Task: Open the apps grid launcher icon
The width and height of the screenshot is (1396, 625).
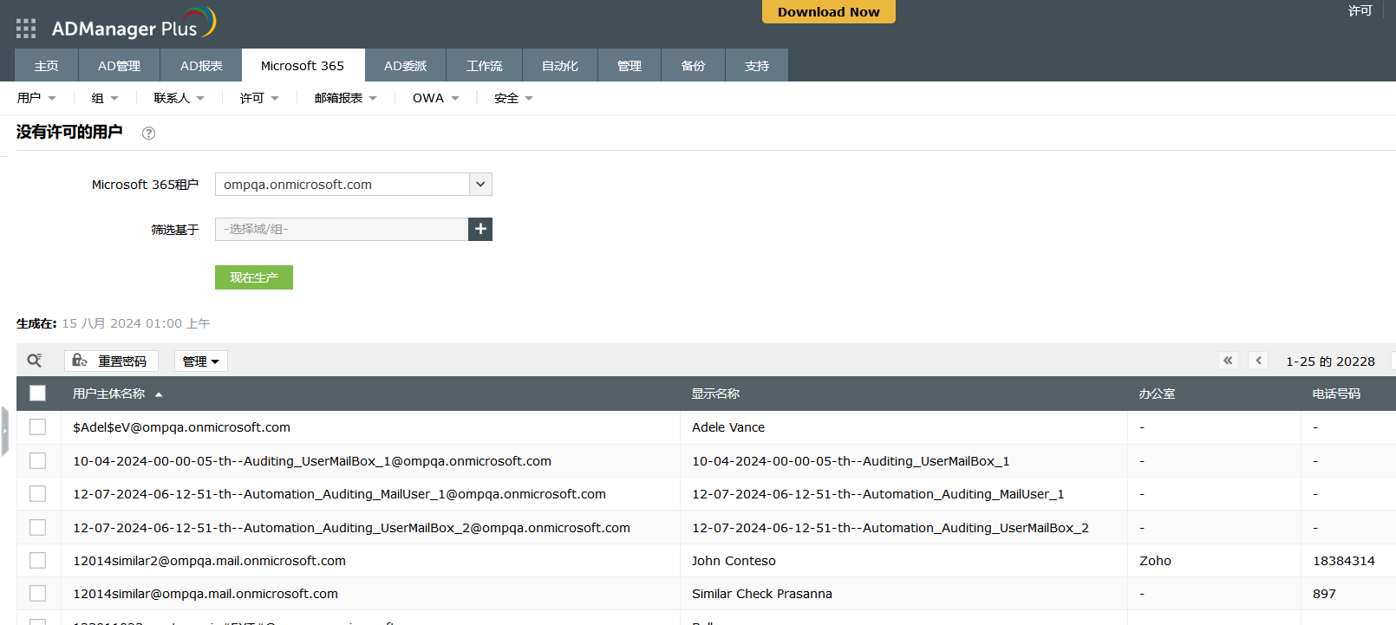Action: 26,29
